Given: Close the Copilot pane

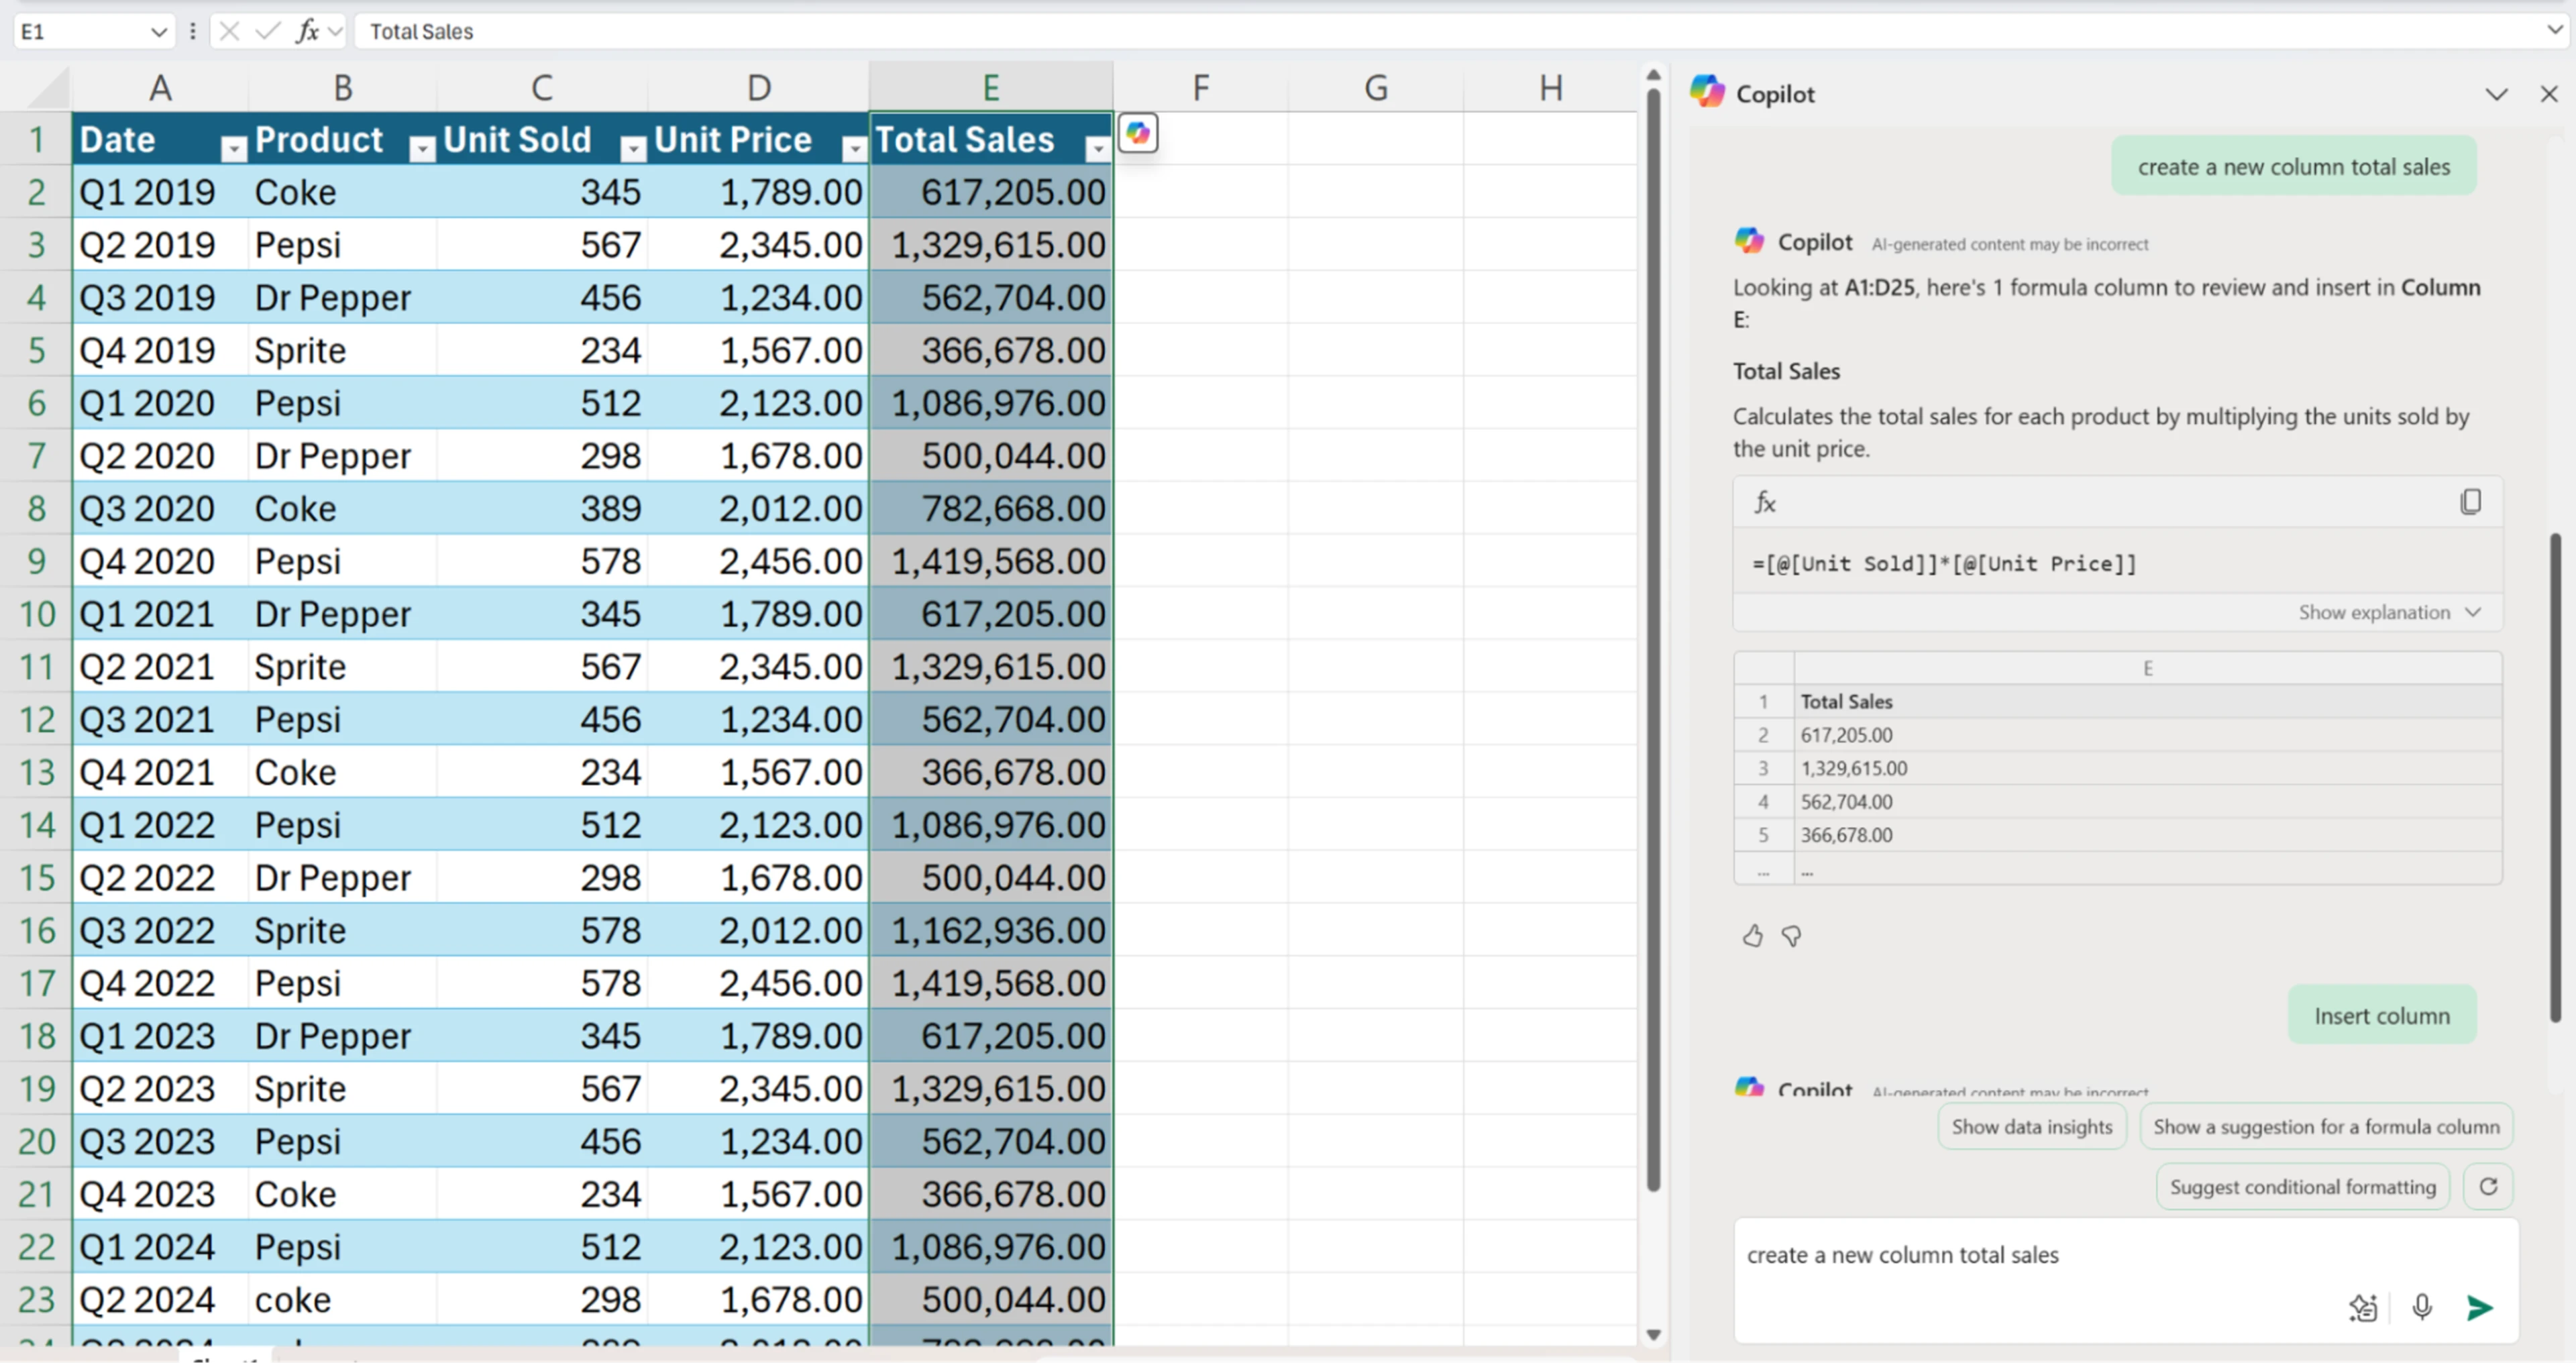Looking at the screenshot, I should tap(2549, 94).
